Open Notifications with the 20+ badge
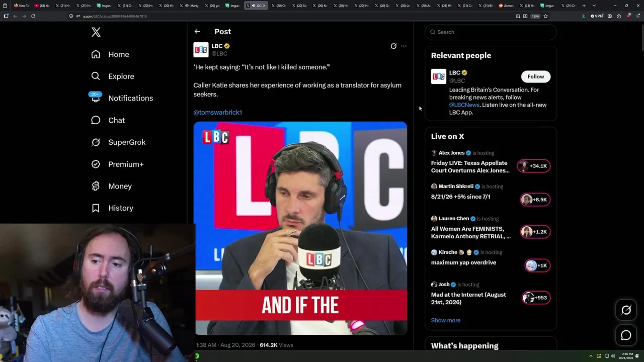Image resolution: width=644 pixels, height=362 pixels. point(122,98)
